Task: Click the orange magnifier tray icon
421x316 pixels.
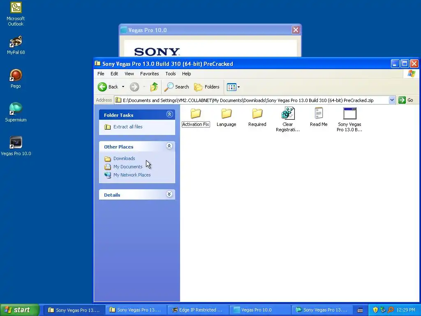Action: point(391,310)
